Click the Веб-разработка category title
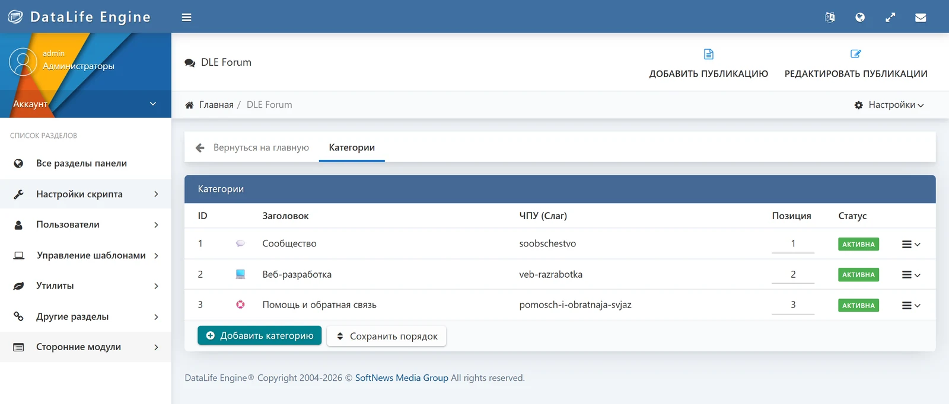The height and width of the screenshot is (404, 949). coord(297,274)
